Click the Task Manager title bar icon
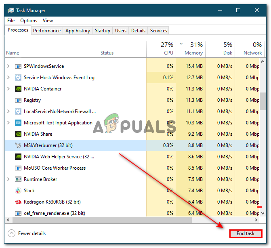The width and height of the screenshot is (271, 248). (x=11, y=11)
